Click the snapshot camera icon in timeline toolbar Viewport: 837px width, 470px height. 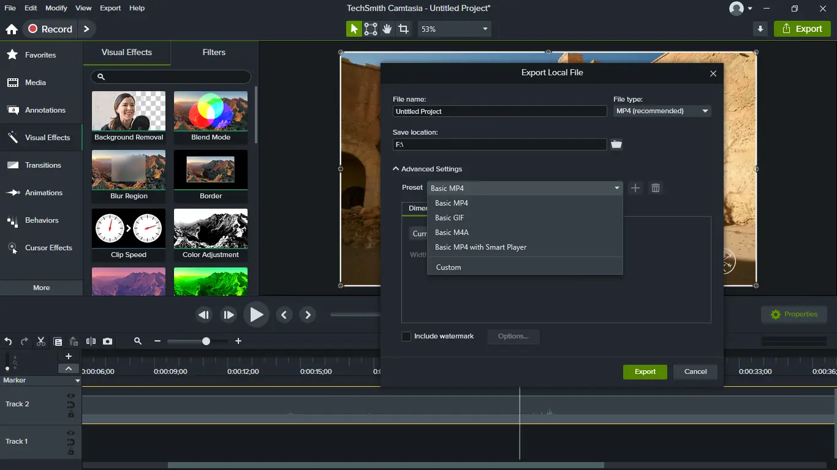(x=108, y=341)
